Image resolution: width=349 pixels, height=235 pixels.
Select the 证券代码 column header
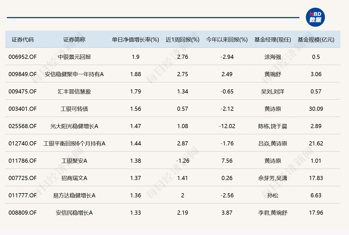click(23, 40)
